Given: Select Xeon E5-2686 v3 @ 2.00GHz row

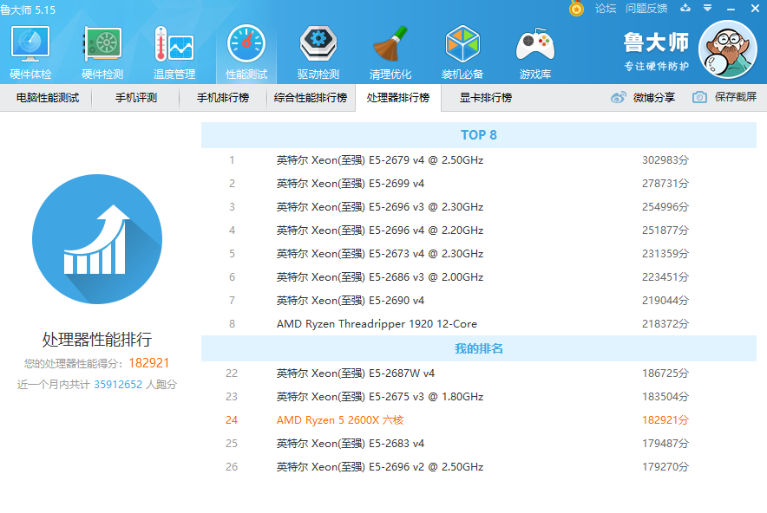Looking at the screenshot, I should 478,277.
